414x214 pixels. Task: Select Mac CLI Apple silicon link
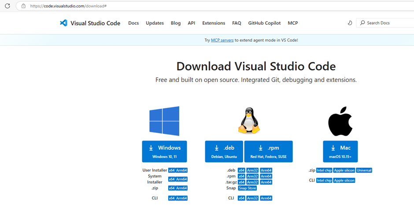click(344, 181)
